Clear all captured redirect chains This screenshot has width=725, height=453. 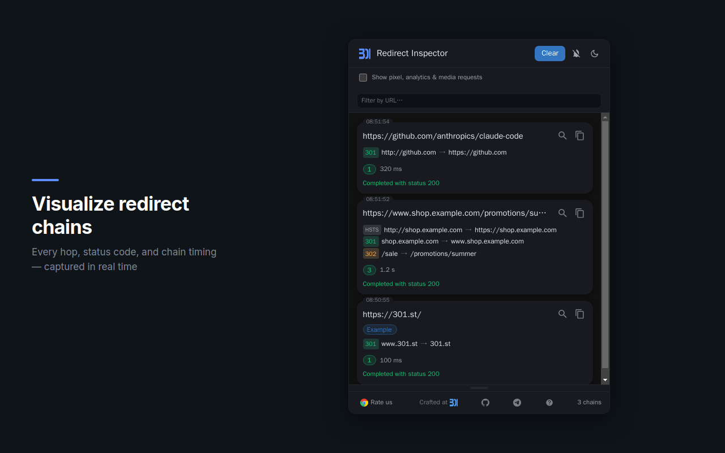tap(550, 53)
